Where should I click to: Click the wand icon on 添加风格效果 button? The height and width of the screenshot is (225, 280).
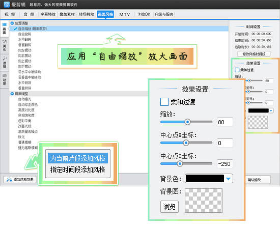click(x=9, y=180)
